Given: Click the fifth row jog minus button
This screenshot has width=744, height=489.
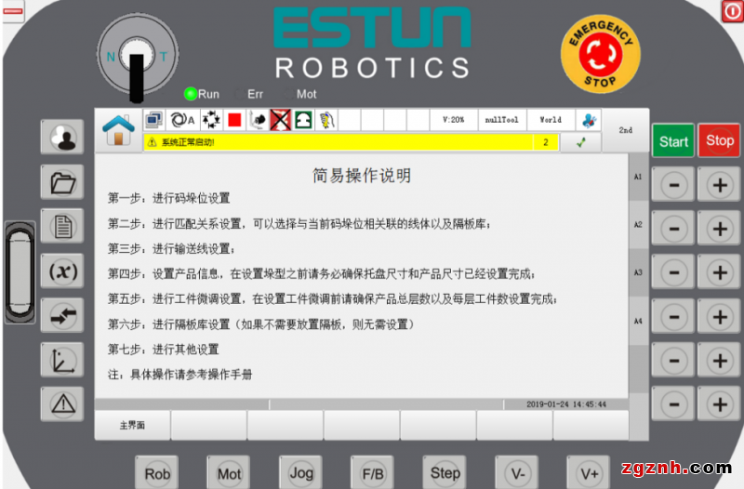Looking at the screenshot, I should tap(673, 361).
